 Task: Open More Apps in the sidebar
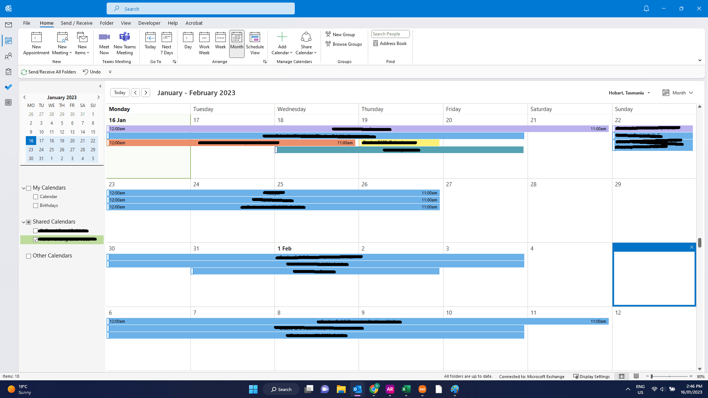click(x=8, y=103)
